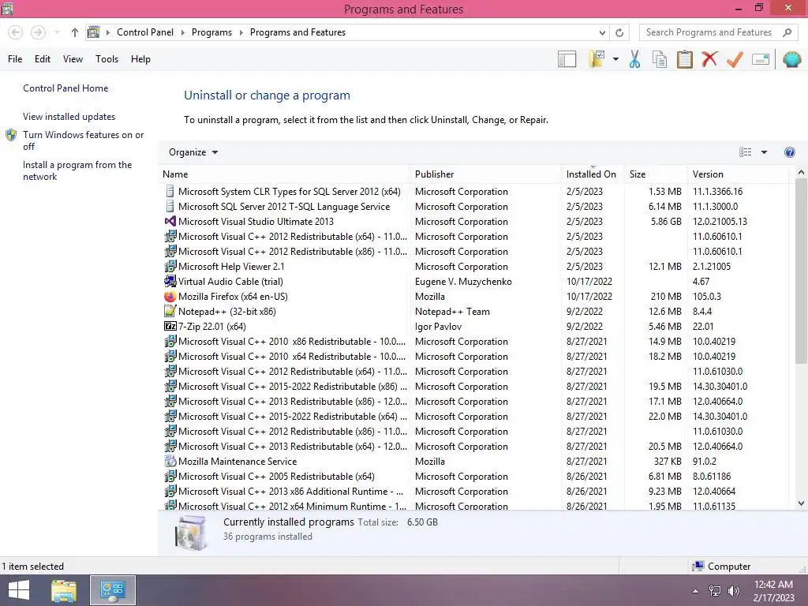Sort by the Installed On column header
Viewport: 808px width, 606px height.
coord(593,174)
